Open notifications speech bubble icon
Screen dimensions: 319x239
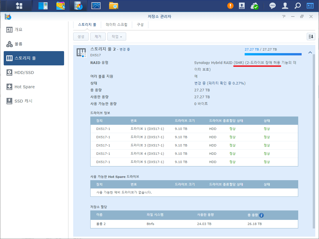(272, 6)
